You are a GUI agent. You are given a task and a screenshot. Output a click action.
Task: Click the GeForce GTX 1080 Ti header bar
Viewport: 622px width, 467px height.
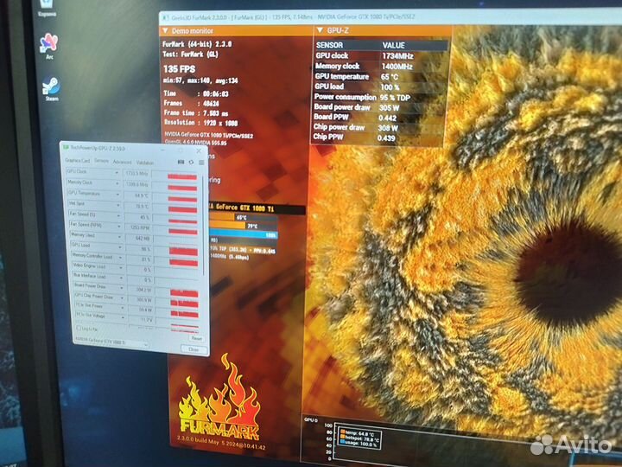[x=257, y=208]
